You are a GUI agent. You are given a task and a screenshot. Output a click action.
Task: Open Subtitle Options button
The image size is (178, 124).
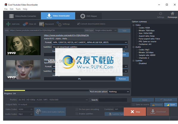tap(114, 114)
